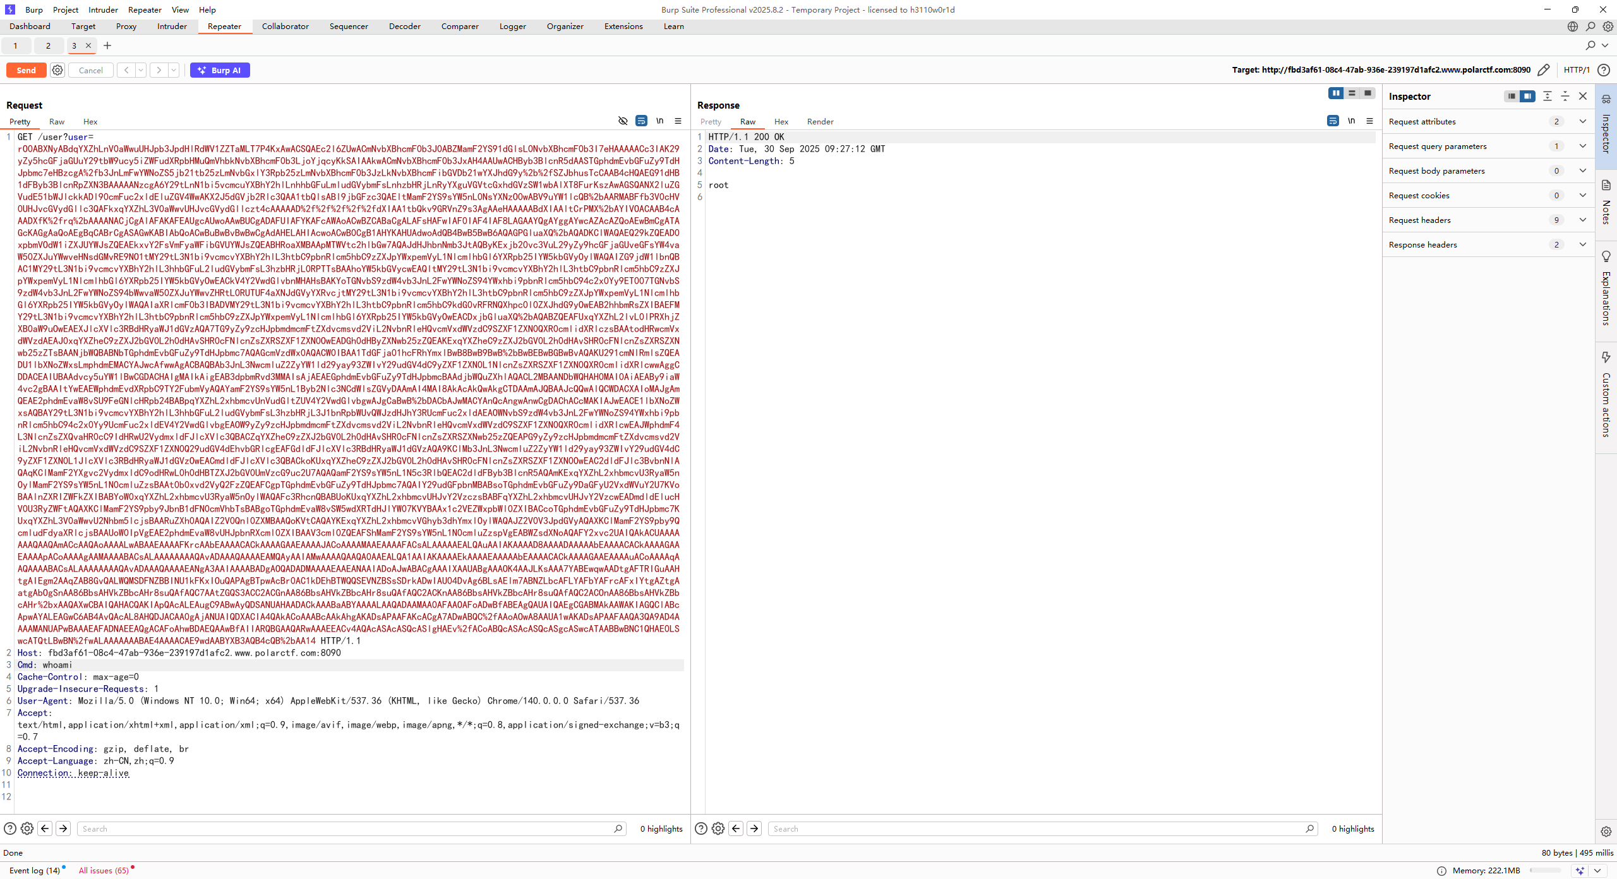1617x879 pixels.
Task: Switch to the Decoder tab
Action: pos(404,27)
